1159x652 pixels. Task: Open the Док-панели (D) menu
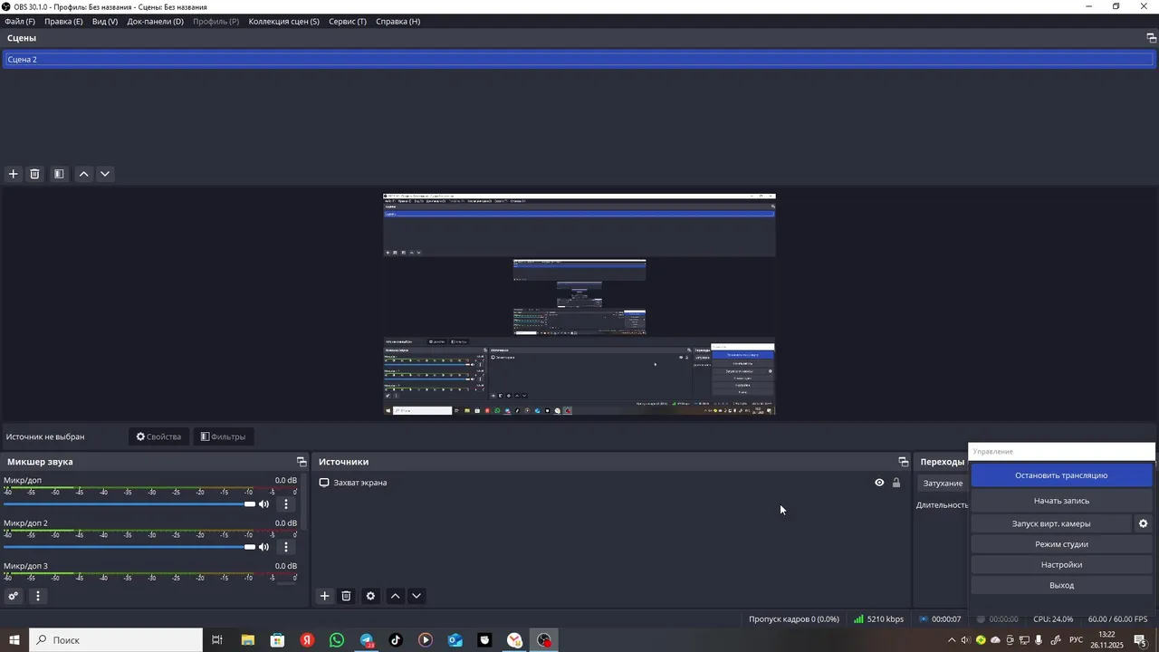pos(155,21)
